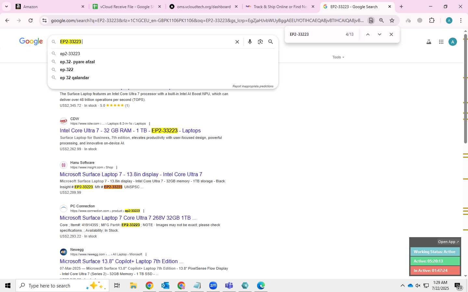The width and height of the screenshot is (468, 292).
Task: Open the Extensions puzzle icon
Action: pyautogui.click(x=432, y=20)
